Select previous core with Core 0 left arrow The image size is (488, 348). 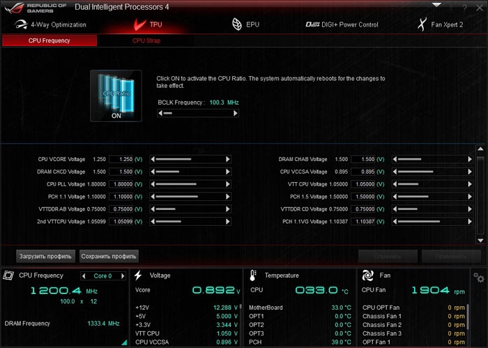pos(85,275)
